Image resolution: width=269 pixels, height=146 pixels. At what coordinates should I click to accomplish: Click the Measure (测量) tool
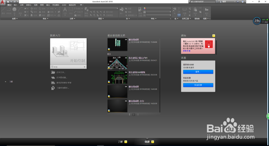pyautogui.click(x=185, y=11)
